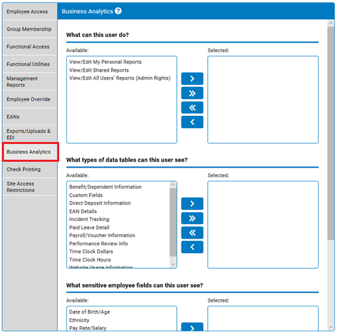Select View/Edit All Users' Reports (Admin Rights)
This screenshot has width=338, height=334.
(x=120, y=78)
